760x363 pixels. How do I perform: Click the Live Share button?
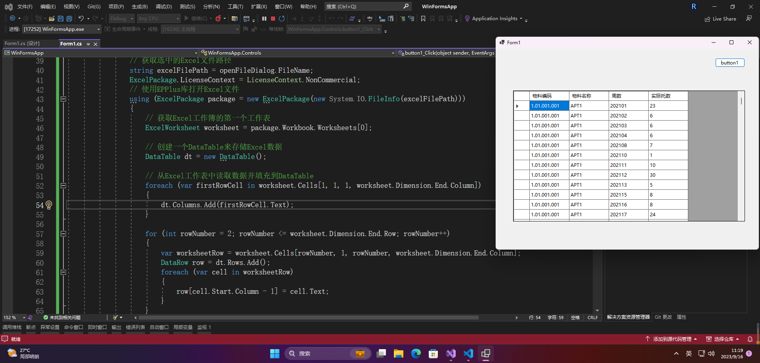point(720,19)
